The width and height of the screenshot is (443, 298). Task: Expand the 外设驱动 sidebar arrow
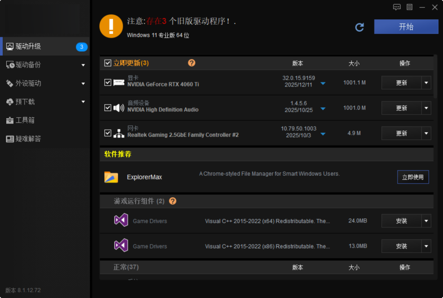(83, 84)
